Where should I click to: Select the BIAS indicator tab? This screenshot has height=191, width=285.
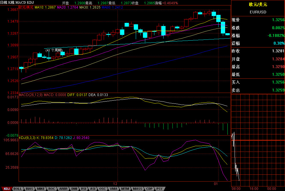pyautogui.click(x=29, y=189)
